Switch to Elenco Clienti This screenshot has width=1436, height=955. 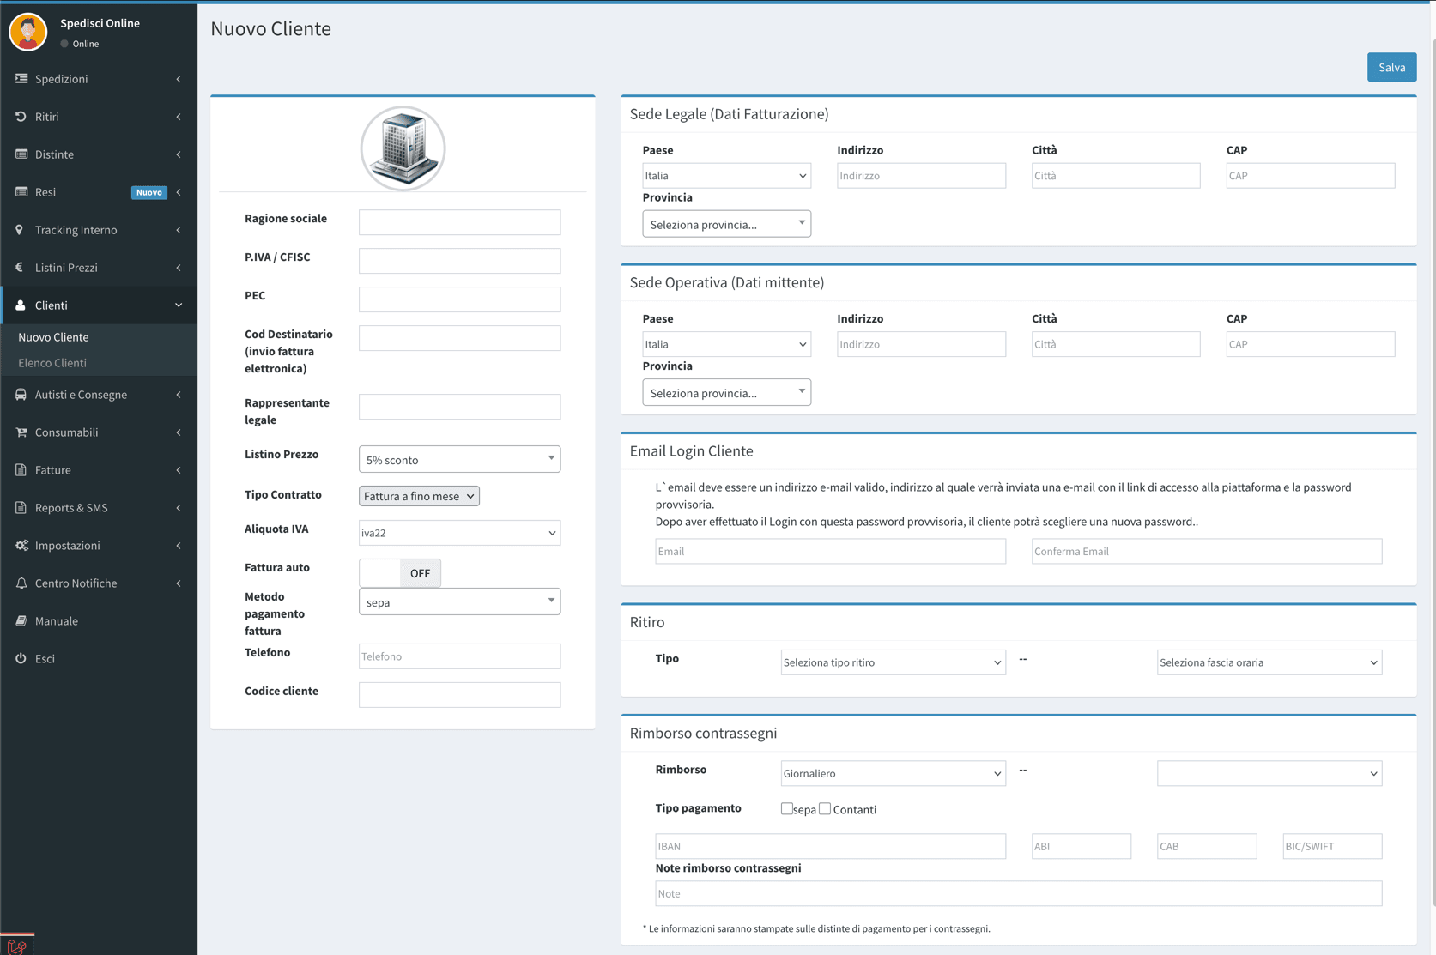(53, 363)
